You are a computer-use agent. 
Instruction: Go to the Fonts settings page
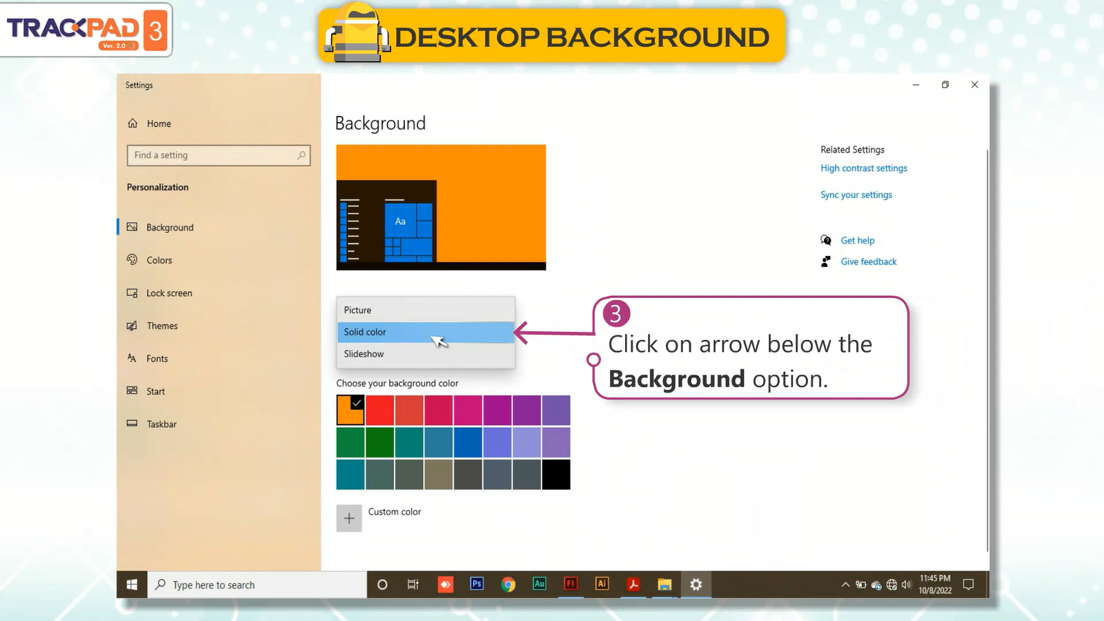click(157, 359)
